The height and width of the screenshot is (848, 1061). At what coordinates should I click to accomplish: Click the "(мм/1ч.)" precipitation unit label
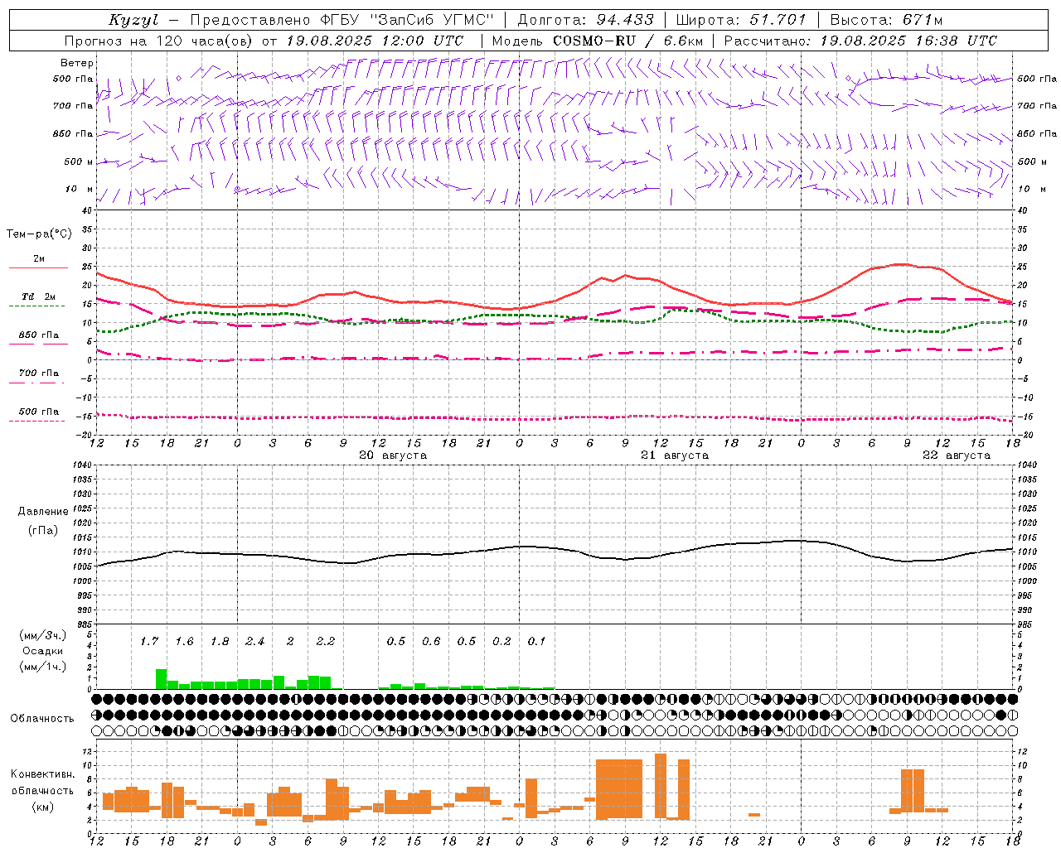point(42,667)
